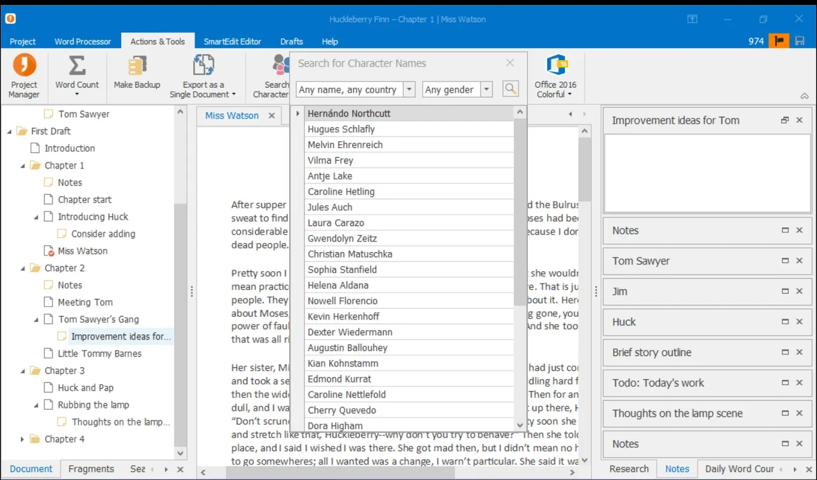This screenshot has height=480, width=817.
Task: Open the Project Manager
Action: pos(24,76)
